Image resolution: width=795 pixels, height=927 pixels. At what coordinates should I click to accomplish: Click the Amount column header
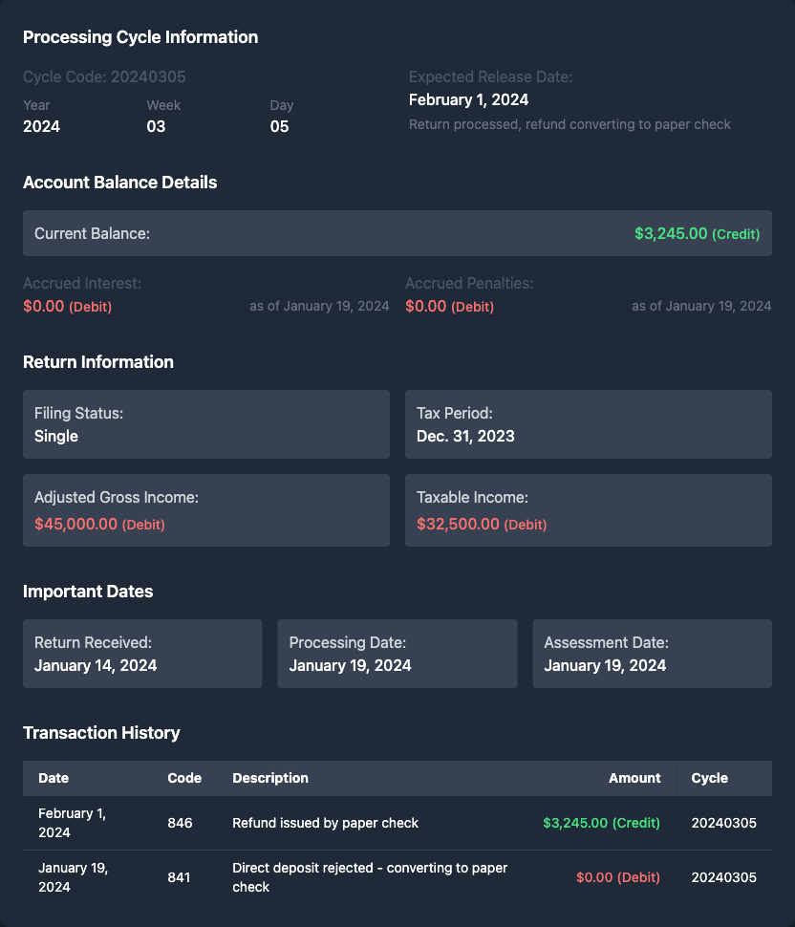634,778
